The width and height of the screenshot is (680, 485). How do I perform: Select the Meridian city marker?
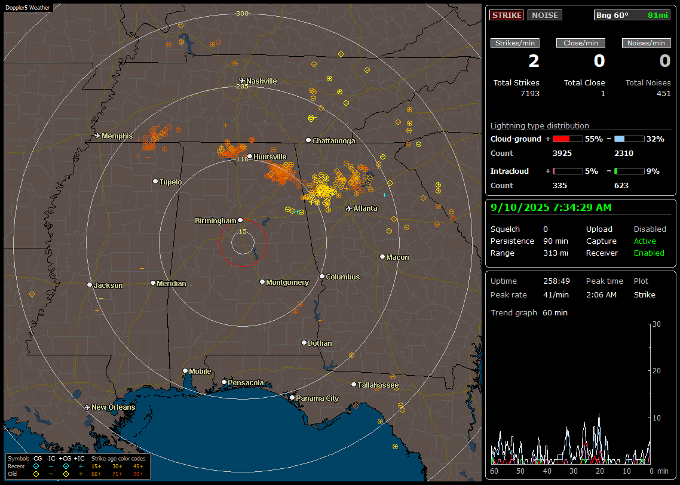tap(152, 283)
